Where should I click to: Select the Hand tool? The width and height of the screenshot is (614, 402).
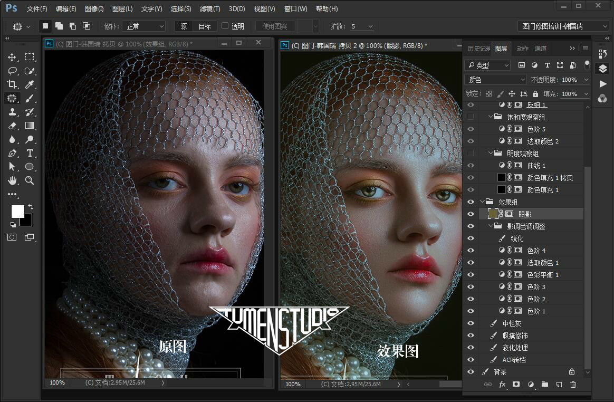point(12,180)
